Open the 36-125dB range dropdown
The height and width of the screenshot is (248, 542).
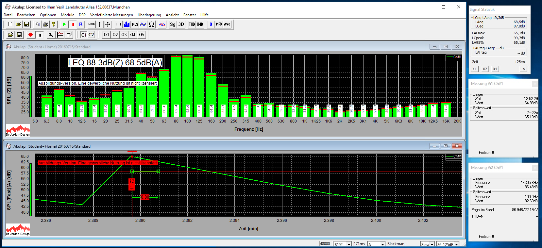[x=457, y=244]
